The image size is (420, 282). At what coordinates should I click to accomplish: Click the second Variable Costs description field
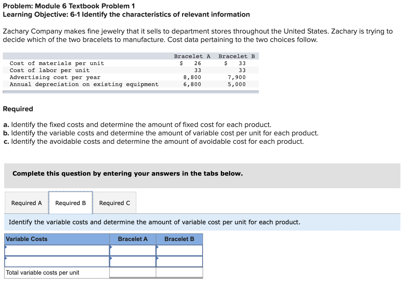click(58, 261)
